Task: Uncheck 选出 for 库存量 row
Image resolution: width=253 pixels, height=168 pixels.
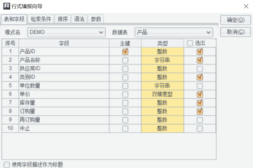Action: [200, 103]
